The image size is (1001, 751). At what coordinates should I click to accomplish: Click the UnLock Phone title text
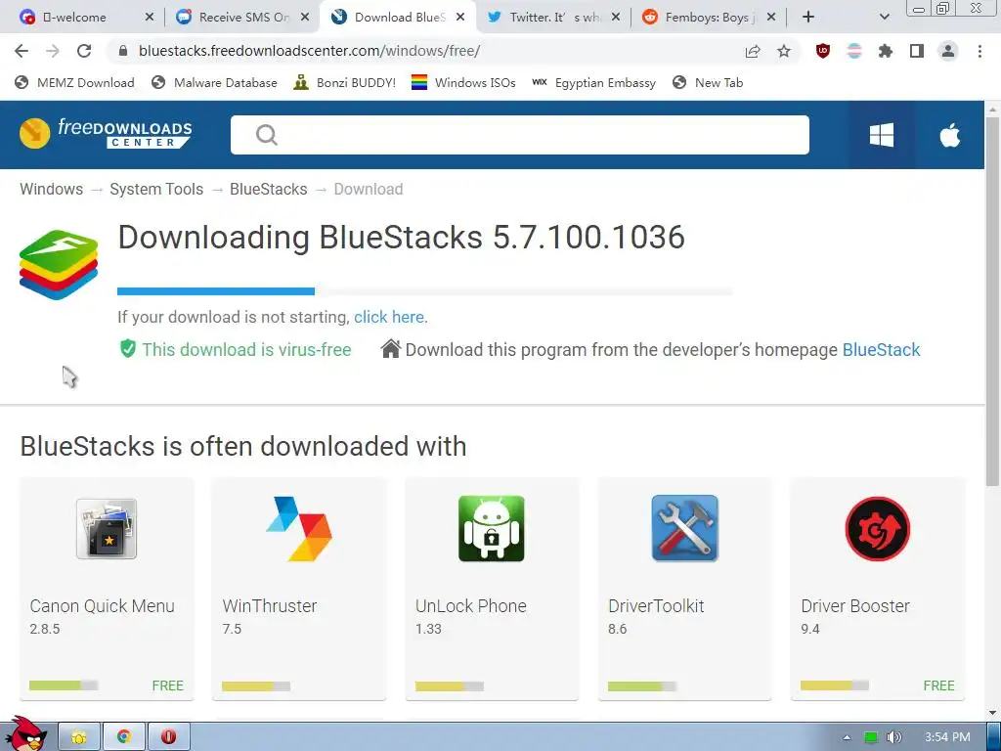click(471, 606)
